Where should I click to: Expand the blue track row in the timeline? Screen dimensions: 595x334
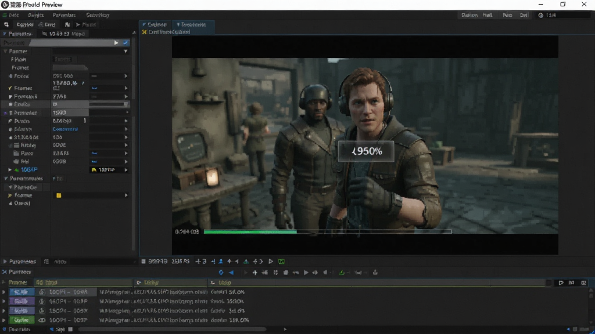point(4,292)
